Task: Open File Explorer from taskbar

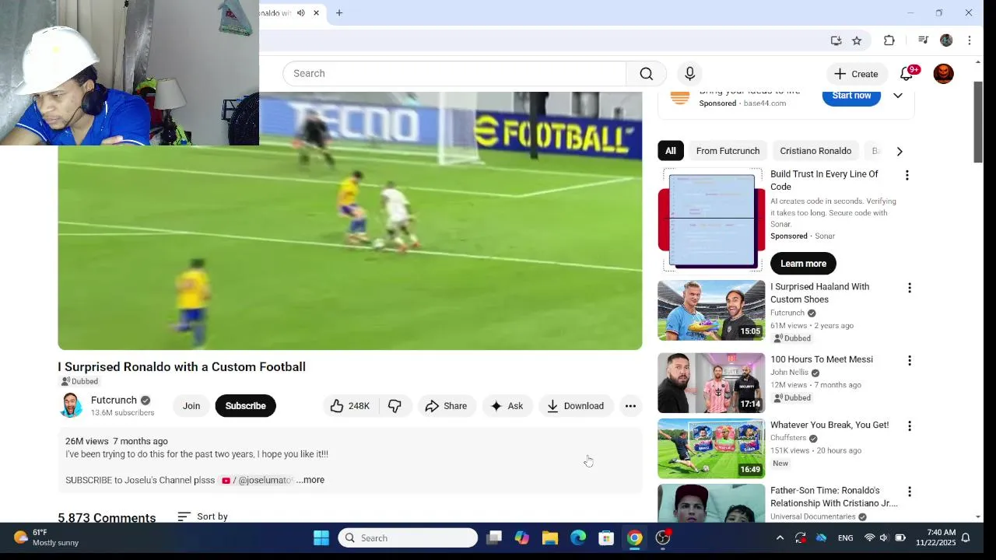Action: click(550, 537)
